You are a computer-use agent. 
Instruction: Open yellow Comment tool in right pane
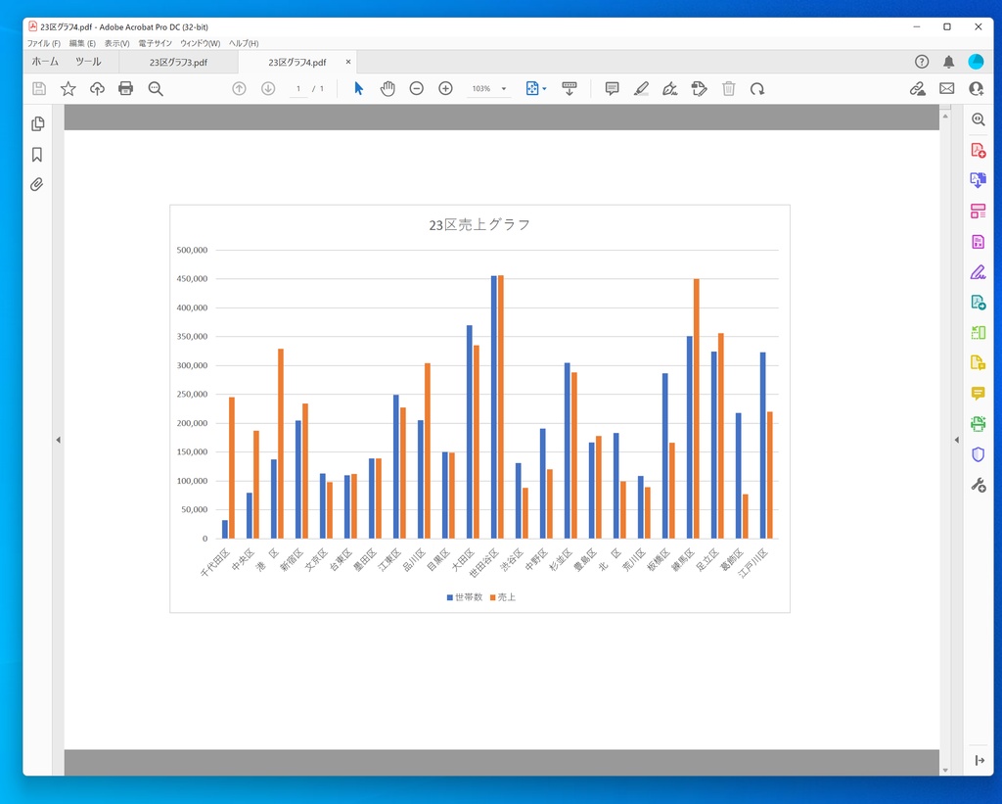click(979, 394)
